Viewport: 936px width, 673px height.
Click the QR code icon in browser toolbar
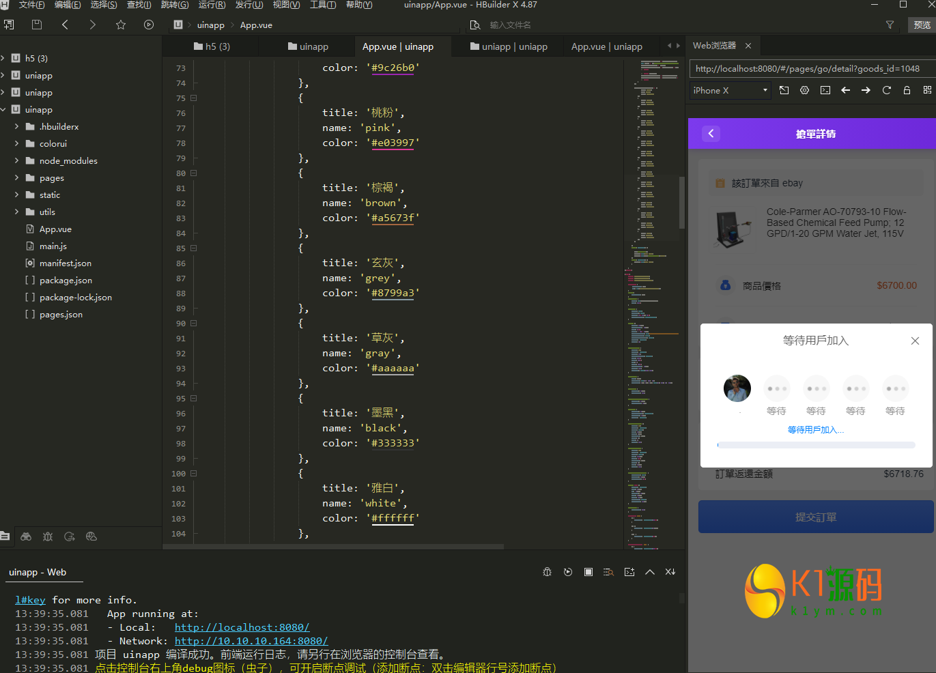tap(927, 90)
